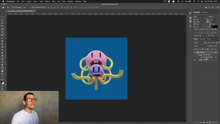
Task: Lock transparent pixels of the layer
Action: click(x=198, y=49)
